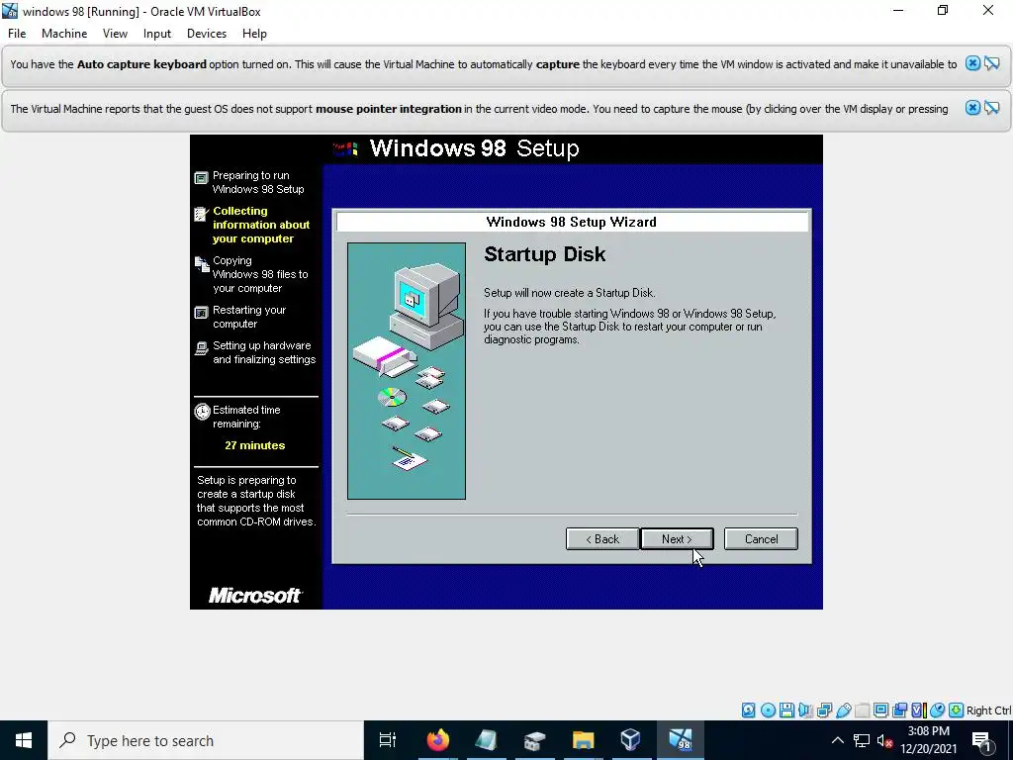Open the Action Center notifications
1013x760 pixels.
(x=981, y=740)
